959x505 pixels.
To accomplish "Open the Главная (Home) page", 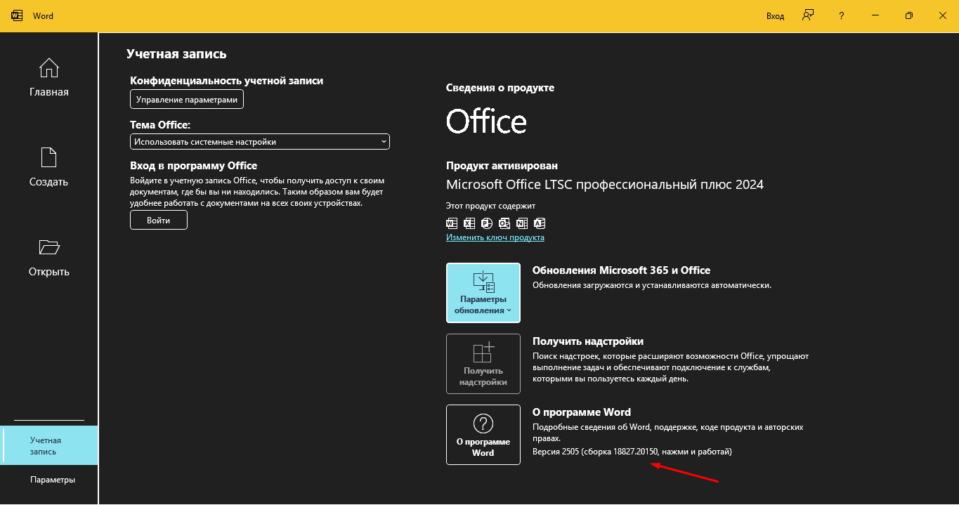I will pos(48,78).
